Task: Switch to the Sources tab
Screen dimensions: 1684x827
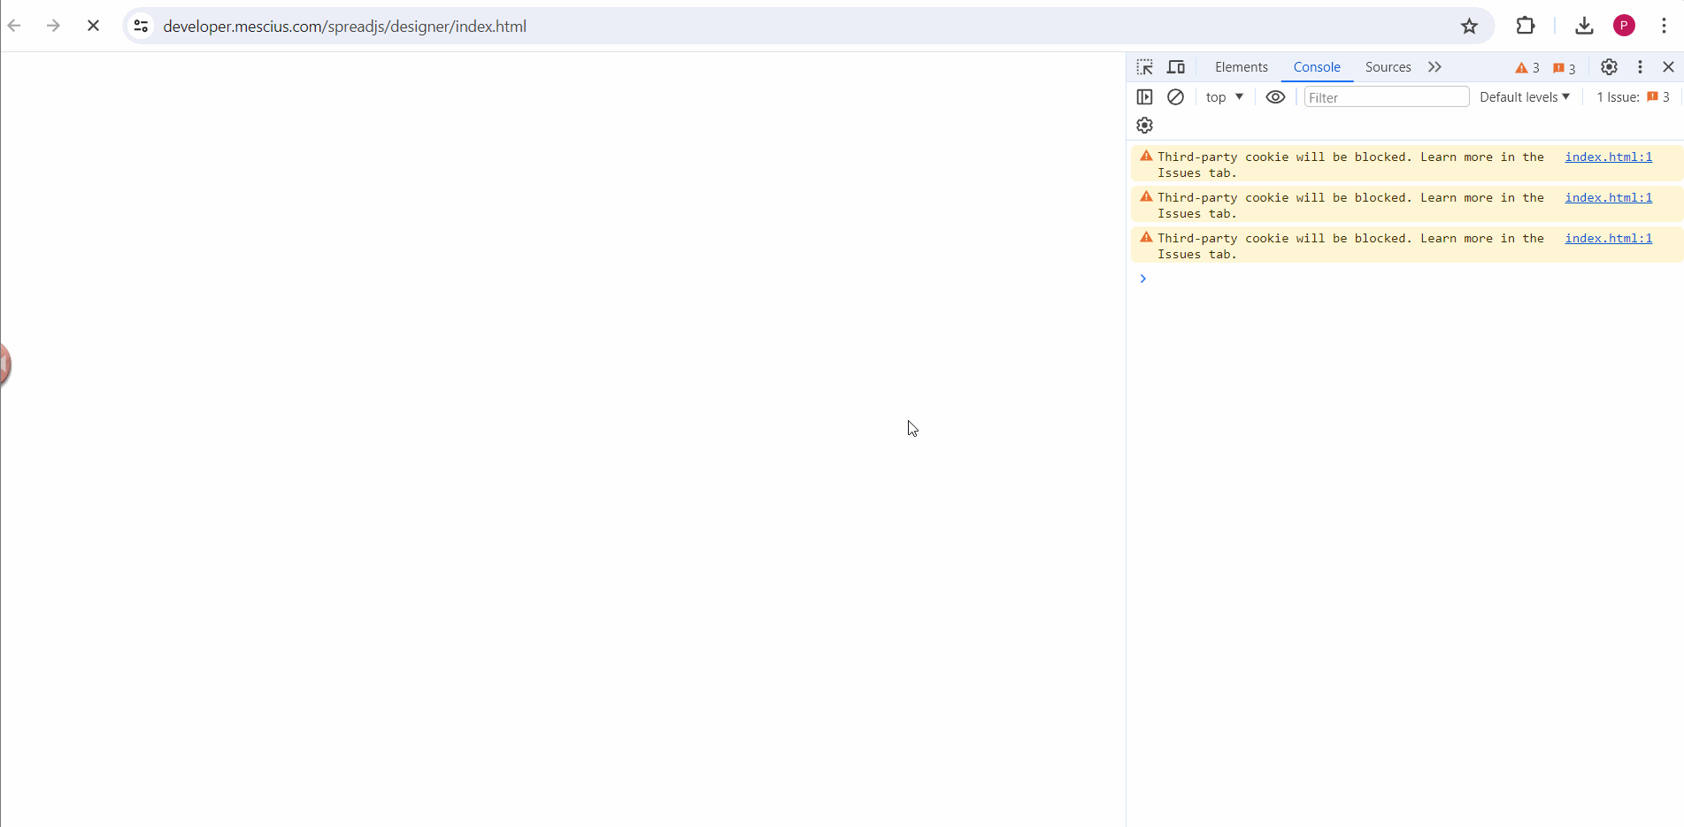Action: pyautogui.click(x=1388, y=67)
